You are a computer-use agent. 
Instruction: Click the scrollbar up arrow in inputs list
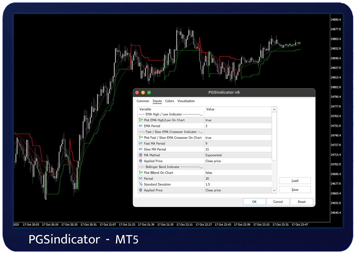274,109
